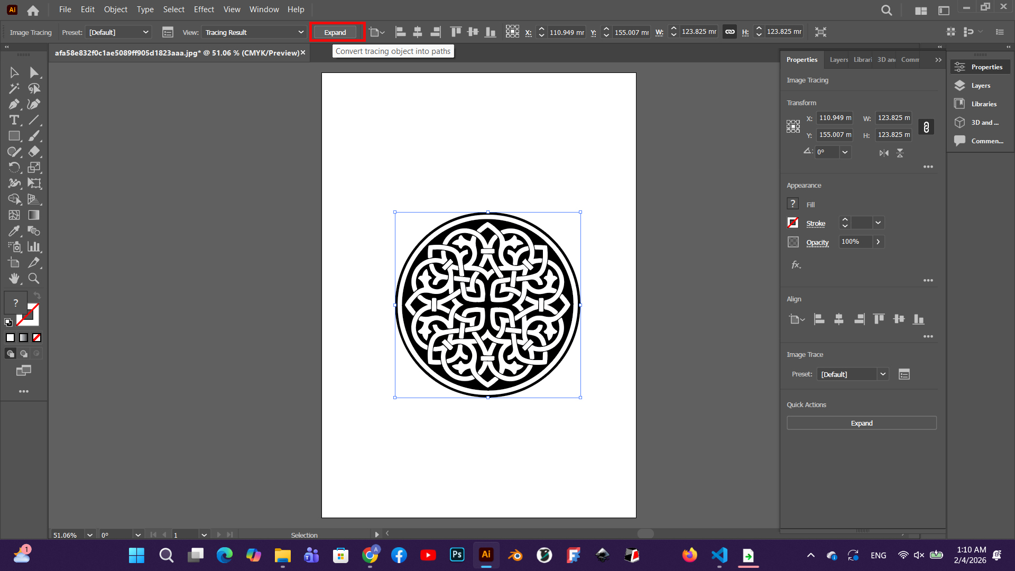Expand the Opacity options arrow
Viewport: 1015px width, 571px height.
click(x=878, y=242)
